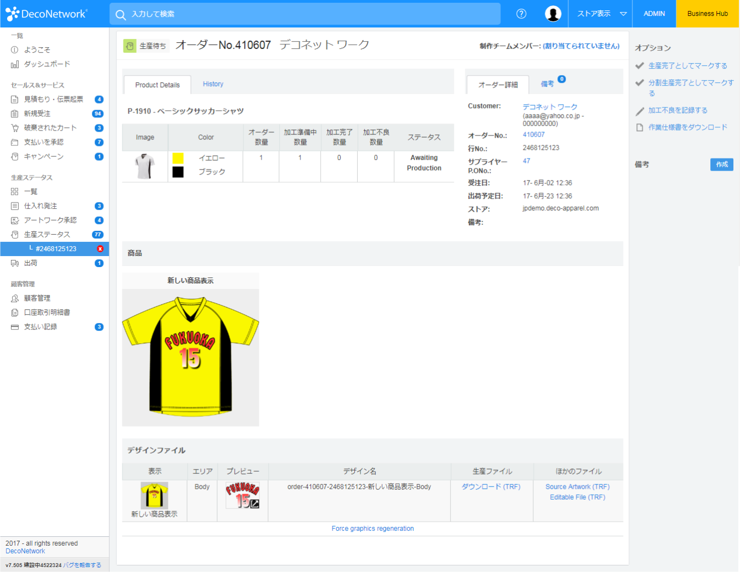The image size is (740, 572).
Task: Click the green 生産待ち status icon
Action: tap(130, 46)
